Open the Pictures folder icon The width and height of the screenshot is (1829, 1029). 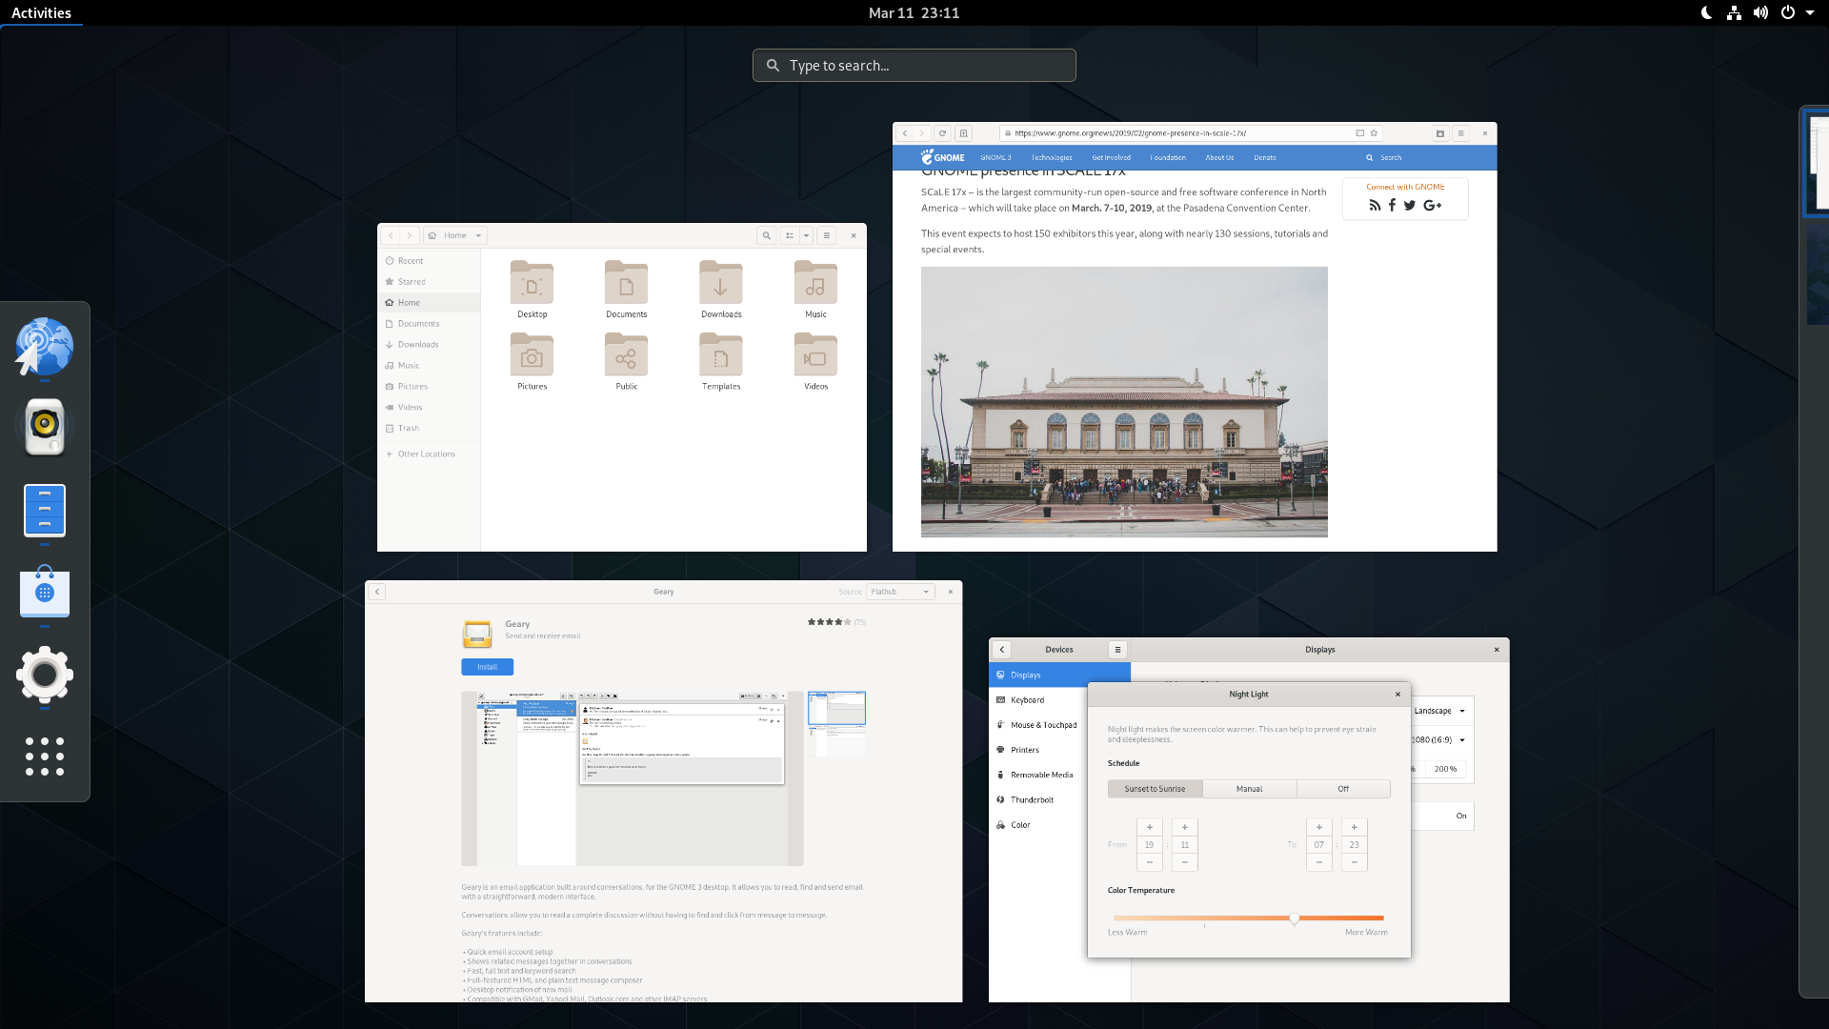532,356
